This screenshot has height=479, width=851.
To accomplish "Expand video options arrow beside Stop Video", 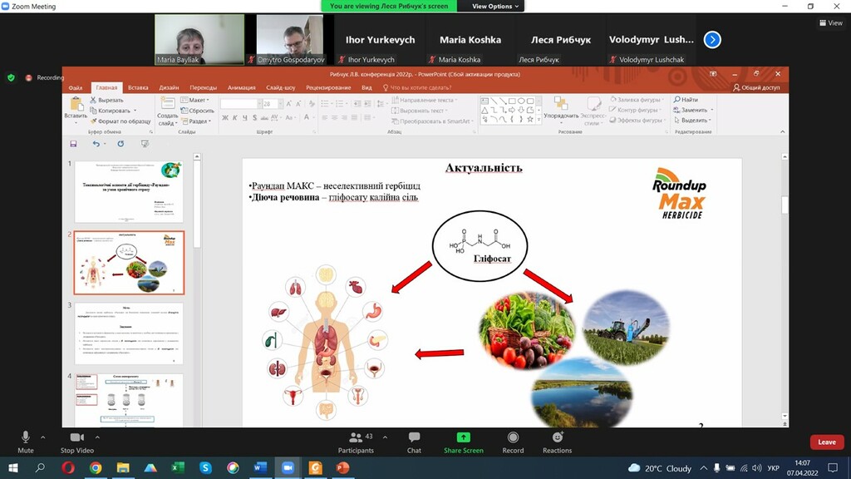I will tap(98, 437).
